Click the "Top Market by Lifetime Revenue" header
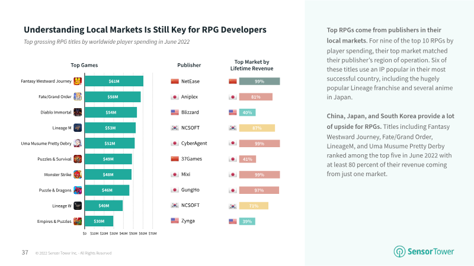The image size is (474, 266). click(252, 65)
